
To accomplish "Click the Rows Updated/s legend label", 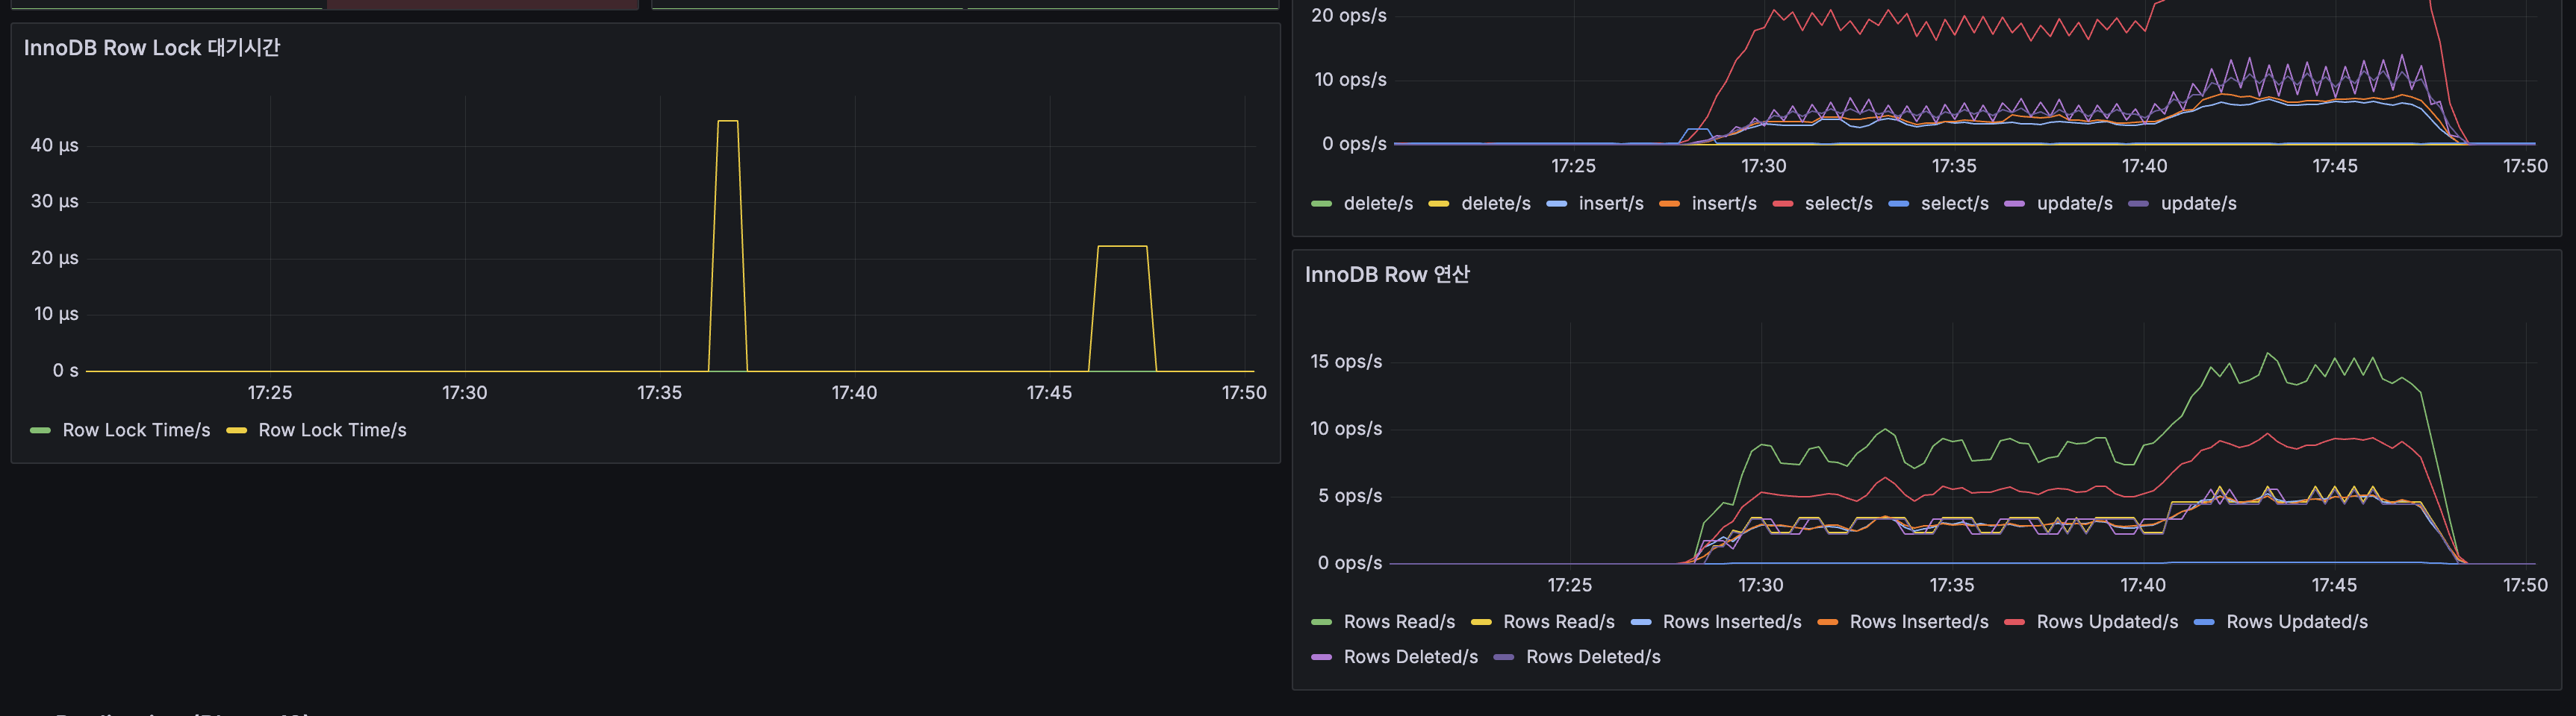I will (x=2108, y=621).
